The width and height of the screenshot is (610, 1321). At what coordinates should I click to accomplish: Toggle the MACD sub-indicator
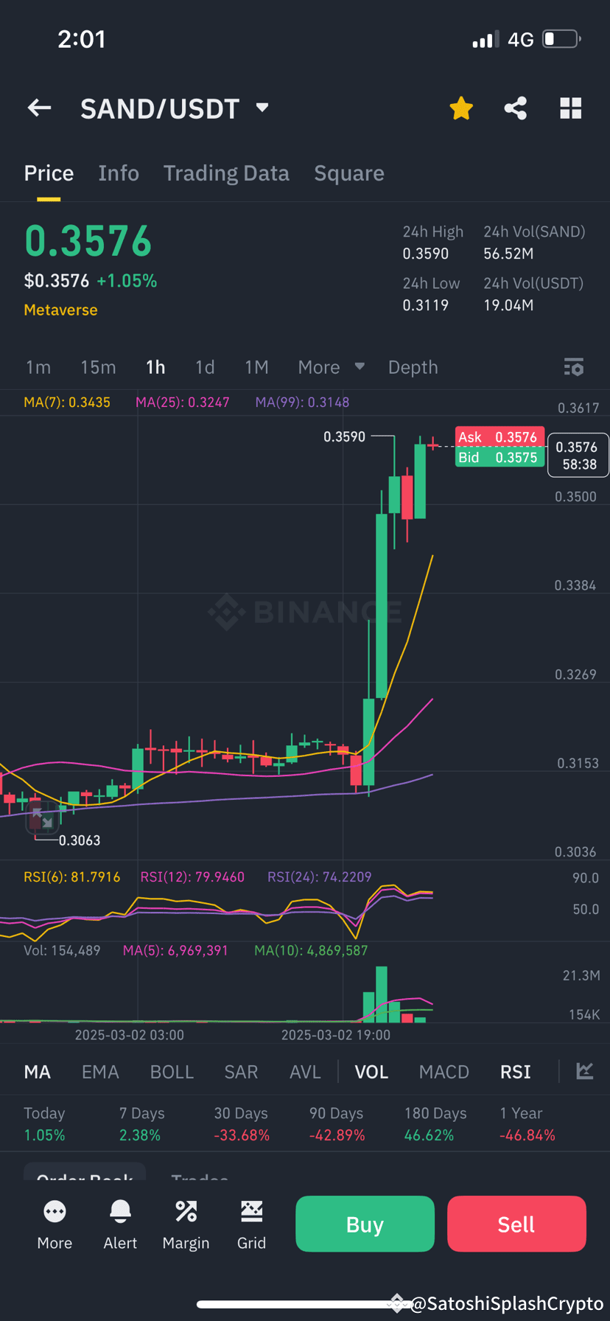click(444, 1072)
